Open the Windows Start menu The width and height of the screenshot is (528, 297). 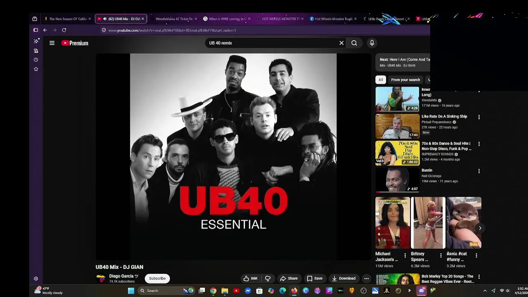(x=131, y=291)
